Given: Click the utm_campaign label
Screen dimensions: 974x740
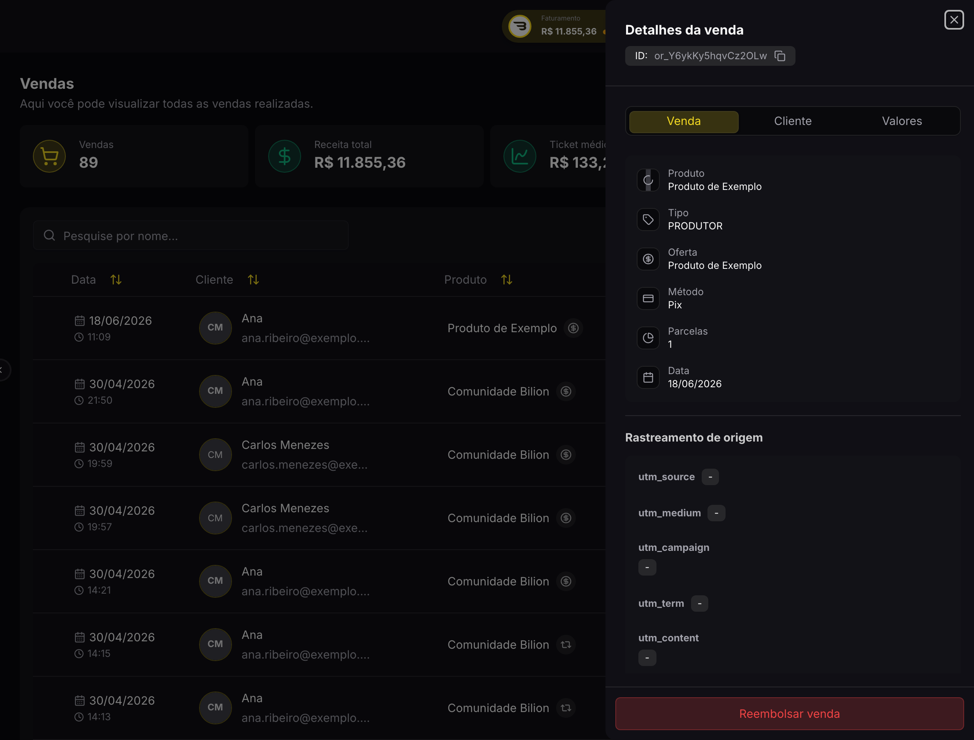Looking at the screenshot, I should [674, 548].
